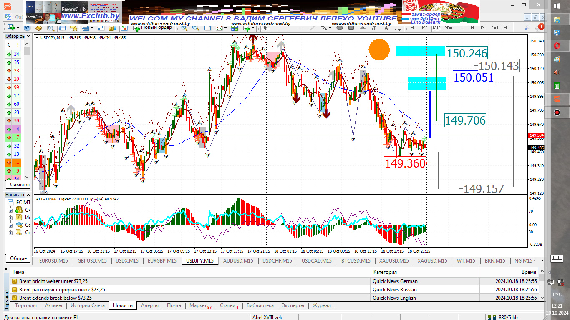Click the Новый ордер button
This screenshot has width=570, height=320.
[152, 28]
